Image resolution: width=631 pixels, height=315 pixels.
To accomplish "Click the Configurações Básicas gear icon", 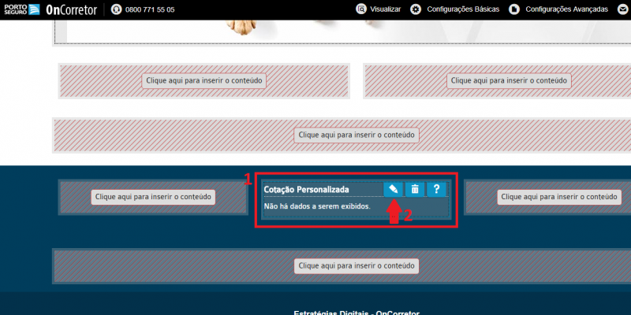I will [x=416, y=9].
